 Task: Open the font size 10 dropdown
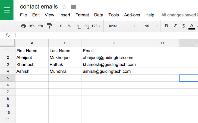point(151,26)
